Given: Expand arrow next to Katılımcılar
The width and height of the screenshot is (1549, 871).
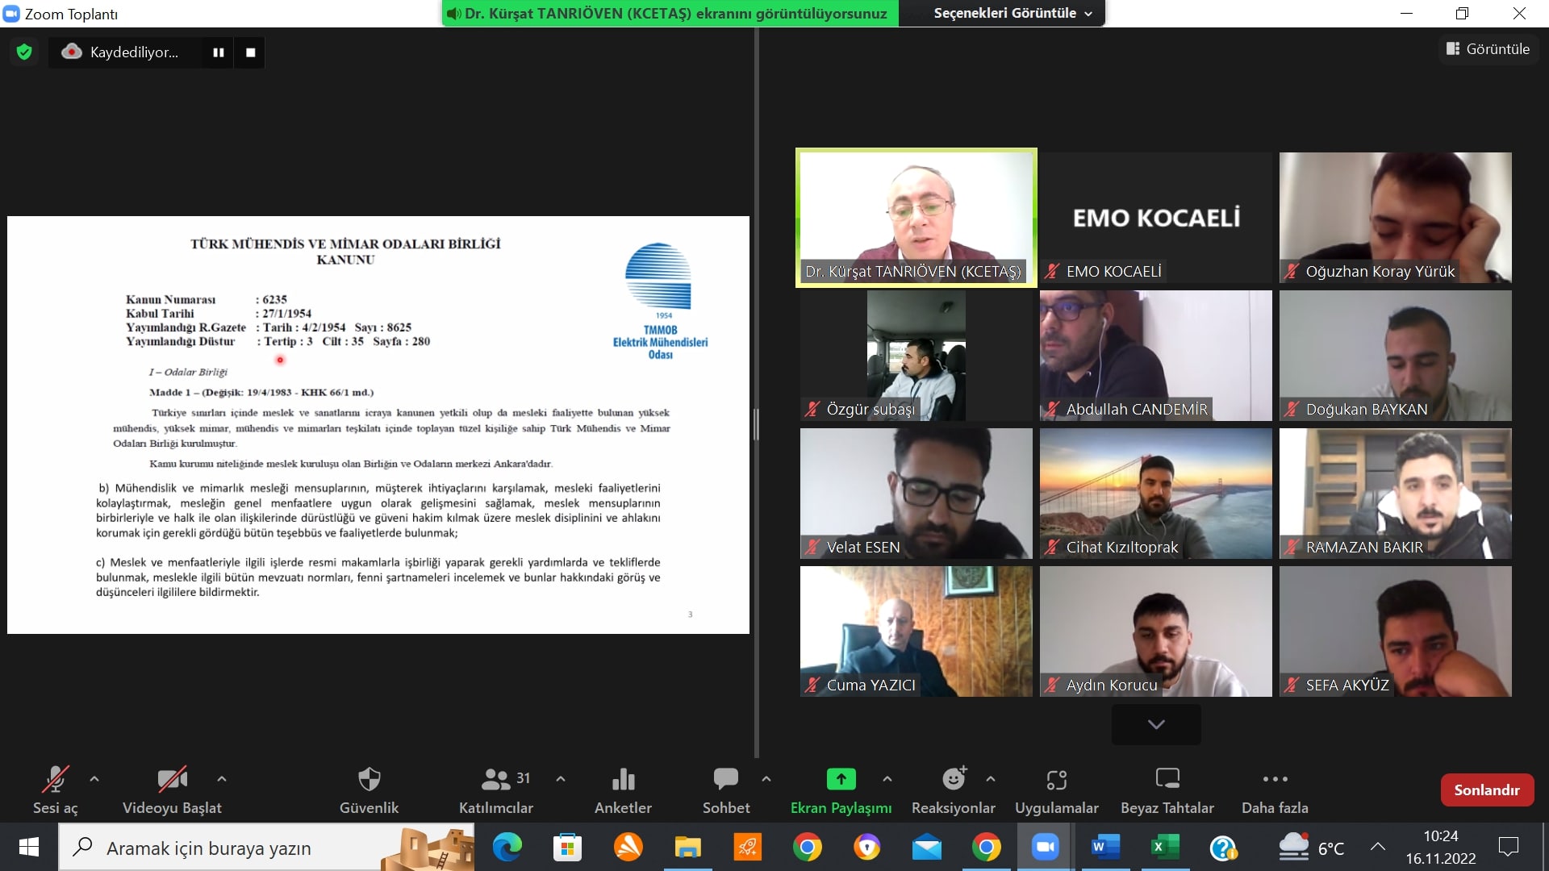Looking at the screenshot, I should (561, 779).
